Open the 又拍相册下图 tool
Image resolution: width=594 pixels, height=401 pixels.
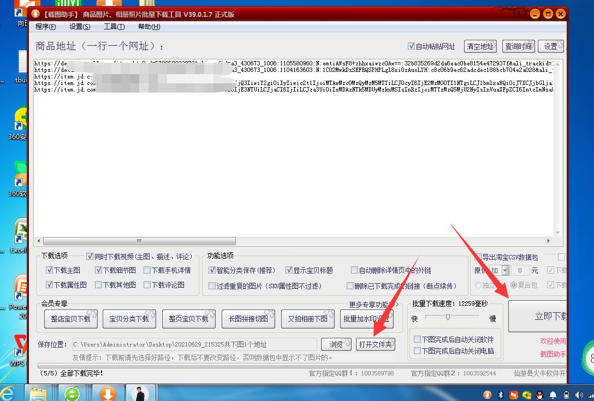(307, 320)
